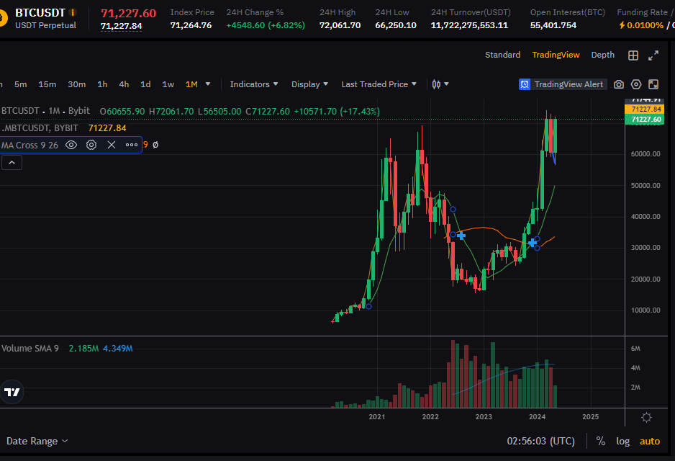Screen dimensions: 675x461
Task: Click the funding rate lightning icon
Action: pos(622,25)
